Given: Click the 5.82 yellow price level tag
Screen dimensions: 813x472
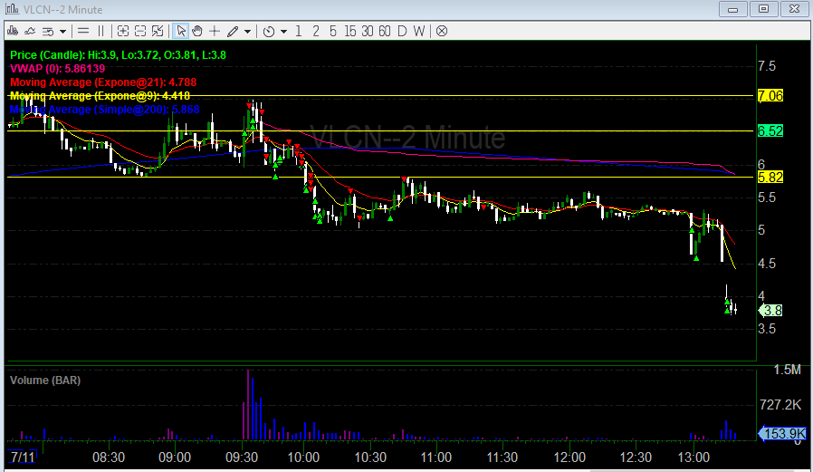Looking at the screenshot, I should point(770,178).
